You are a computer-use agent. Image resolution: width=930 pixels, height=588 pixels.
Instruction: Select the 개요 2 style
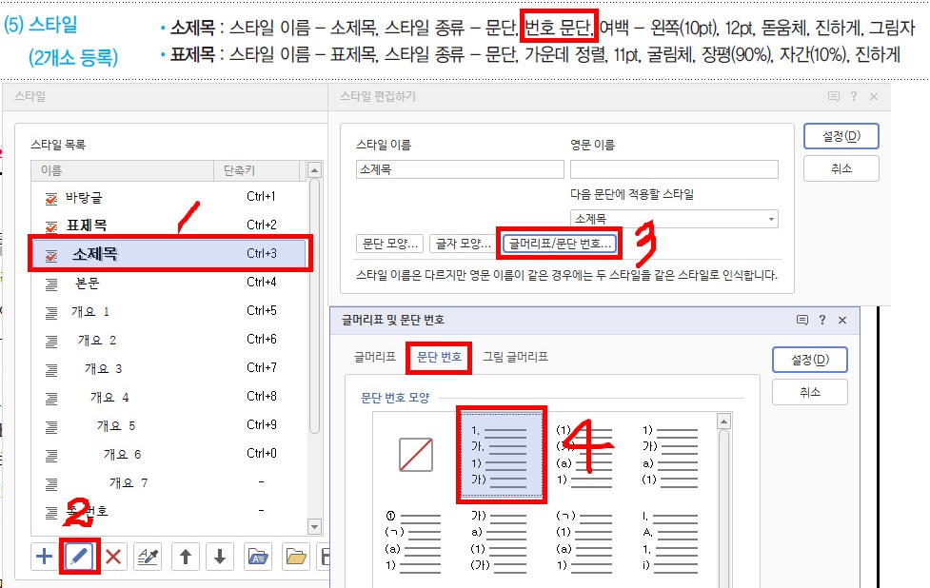169,340
